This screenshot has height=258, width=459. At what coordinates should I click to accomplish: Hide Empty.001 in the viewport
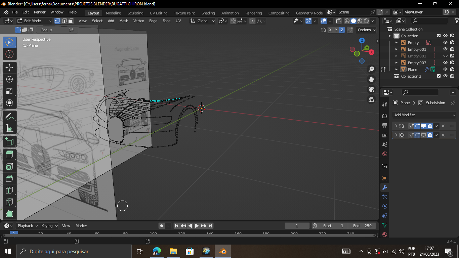[x=445, y=49]
